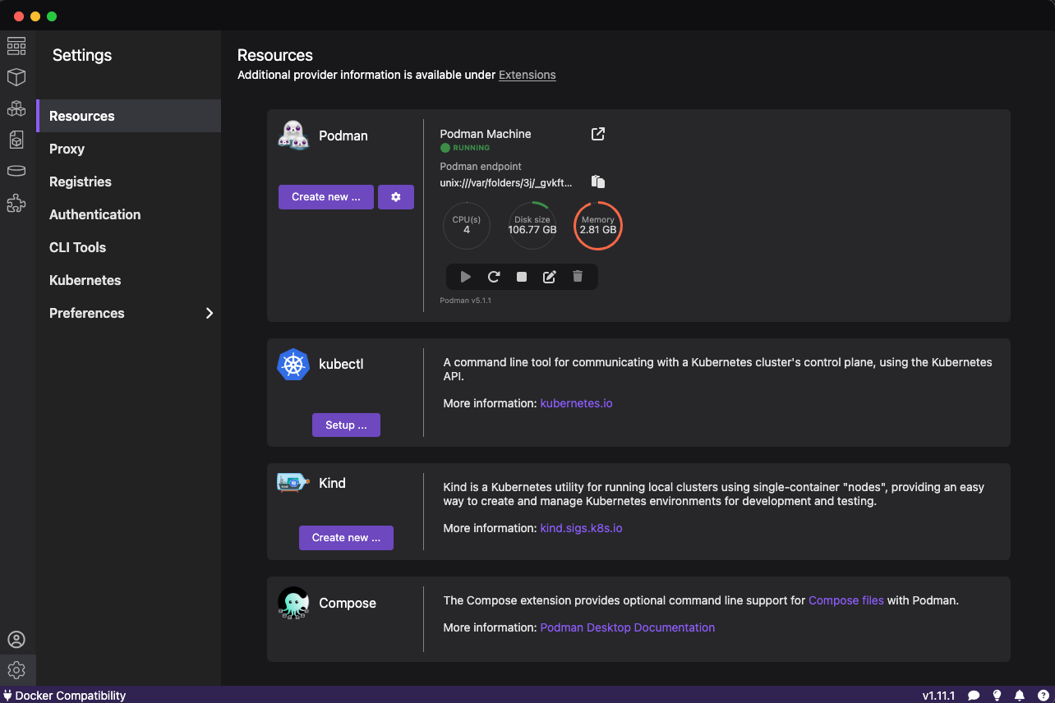1055x703 pixels.
Task: Open the troubleshooting lightbulb icon
Action: (x=997, y=696)
